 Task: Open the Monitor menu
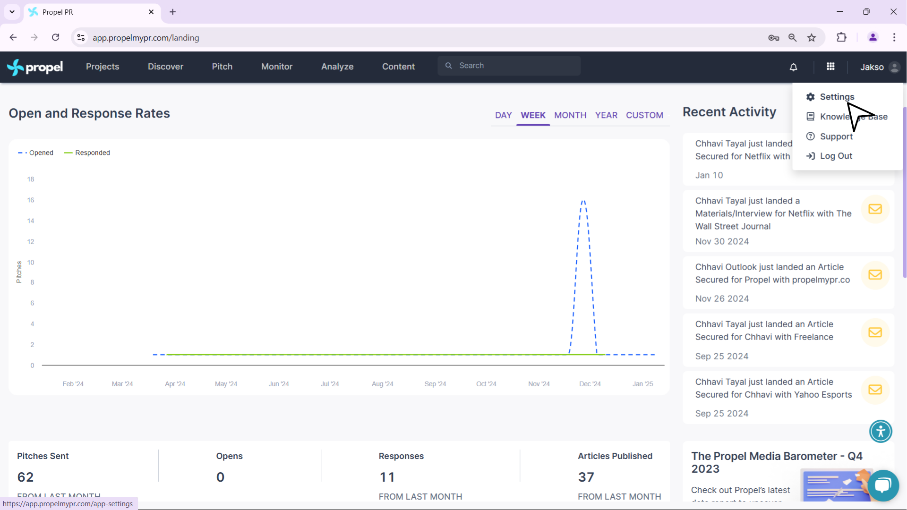277,67
